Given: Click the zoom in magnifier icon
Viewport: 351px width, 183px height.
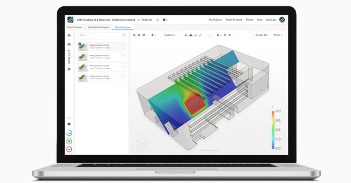Looking at the screenshot, I should point(134,35).
